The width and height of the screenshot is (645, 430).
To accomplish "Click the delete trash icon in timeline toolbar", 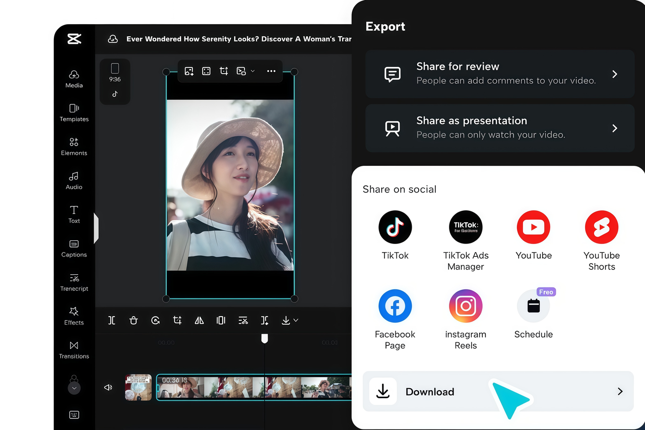I will [x=134, y=321].
